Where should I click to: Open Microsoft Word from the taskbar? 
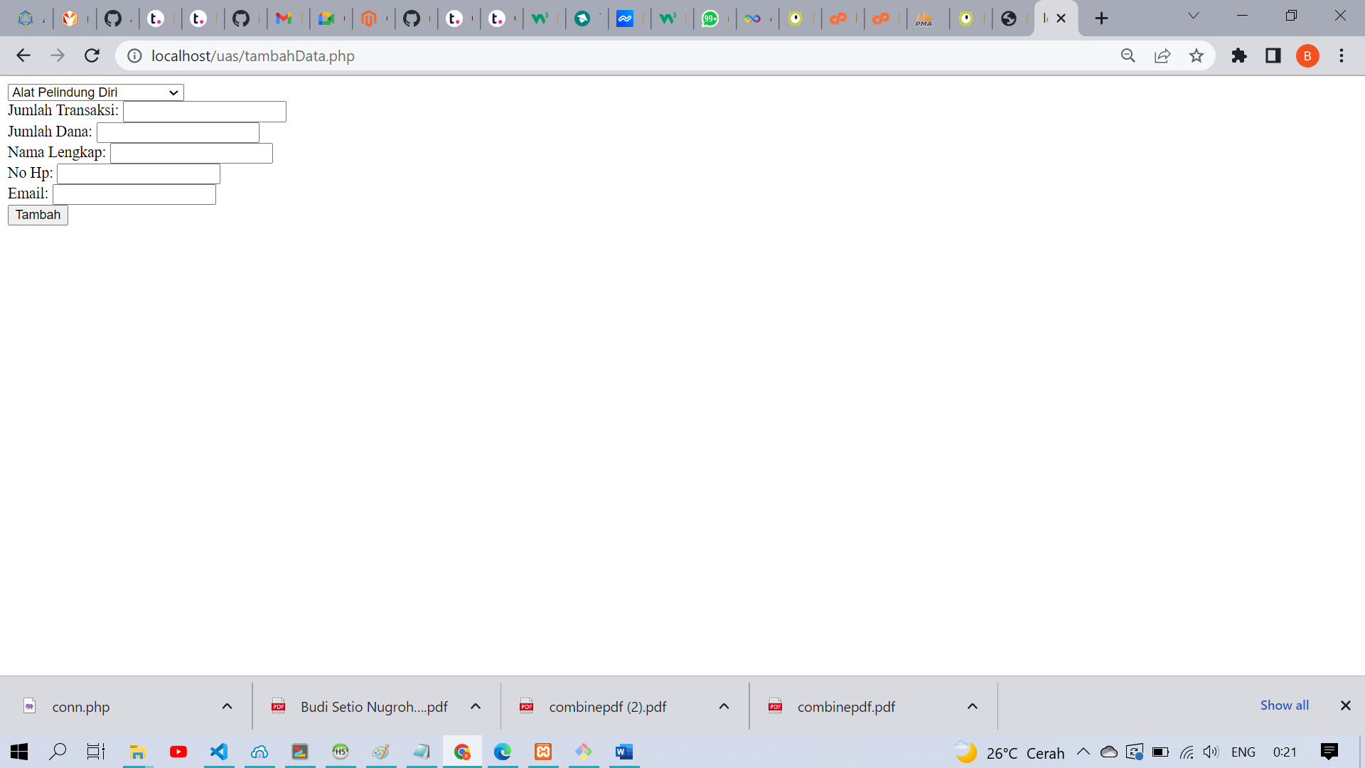tap(623, 752)
